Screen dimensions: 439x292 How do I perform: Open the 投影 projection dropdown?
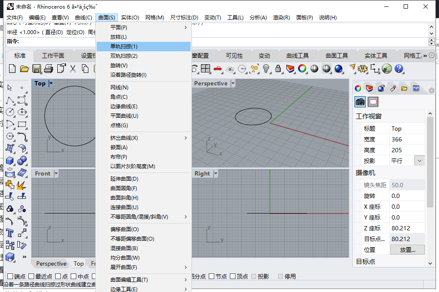(x=420, y=161)
